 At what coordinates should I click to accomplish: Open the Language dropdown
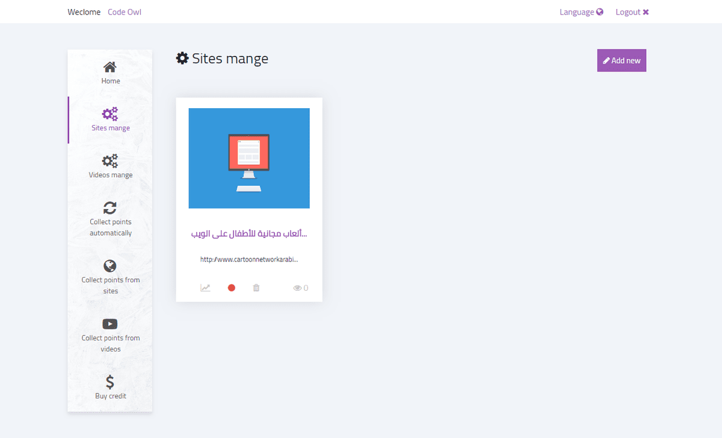pos(576,11)
